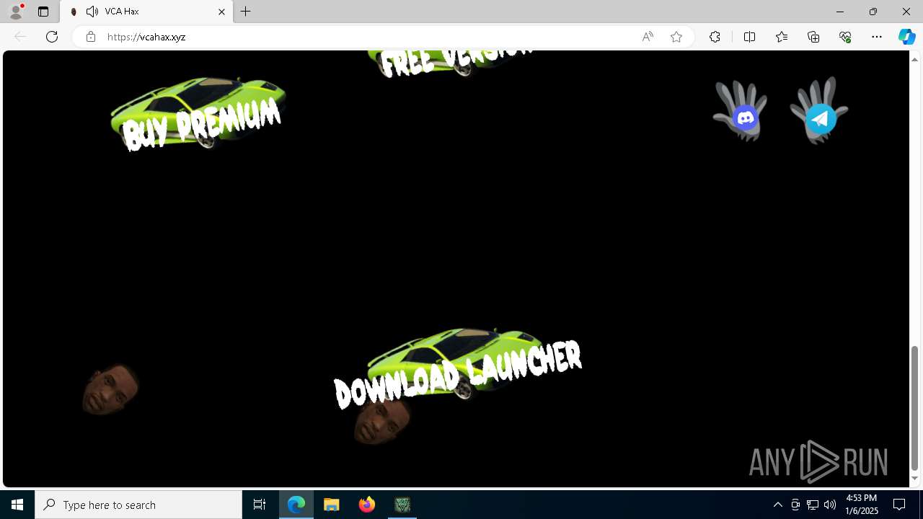
Task: Add this page to favorites
Action: tap(676, 37)
